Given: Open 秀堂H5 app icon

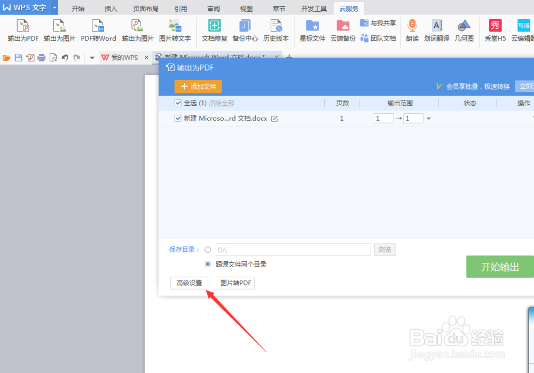Looking at the screenshot, I should tap(495, 30).
